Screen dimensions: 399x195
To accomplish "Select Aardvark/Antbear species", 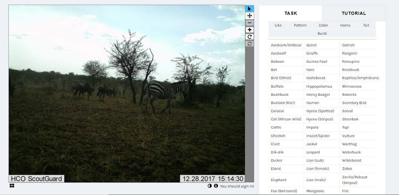I will coord(286,45).
